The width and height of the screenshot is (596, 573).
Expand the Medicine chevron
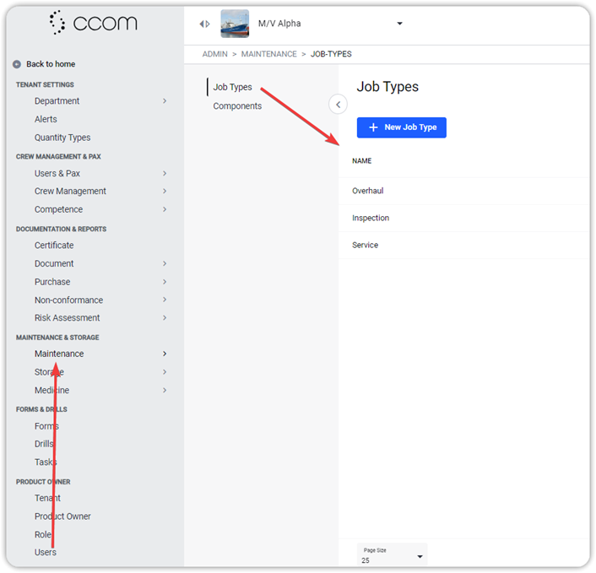tap(165, 390)
